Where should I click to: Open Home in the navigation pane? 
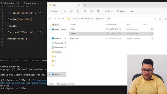55,25
